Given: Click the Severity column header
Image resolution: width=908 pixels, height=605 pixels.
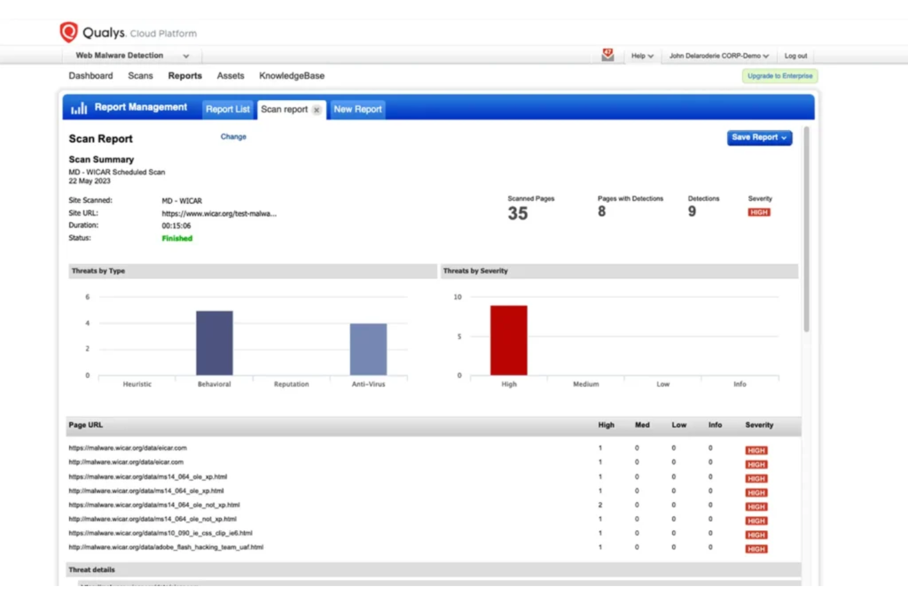Looking at the screenshot, I should point(760,425).
